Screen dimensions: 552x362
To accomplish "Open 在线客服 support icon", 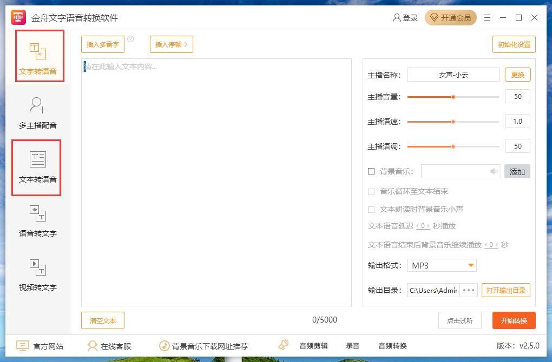I will (92, 346).
